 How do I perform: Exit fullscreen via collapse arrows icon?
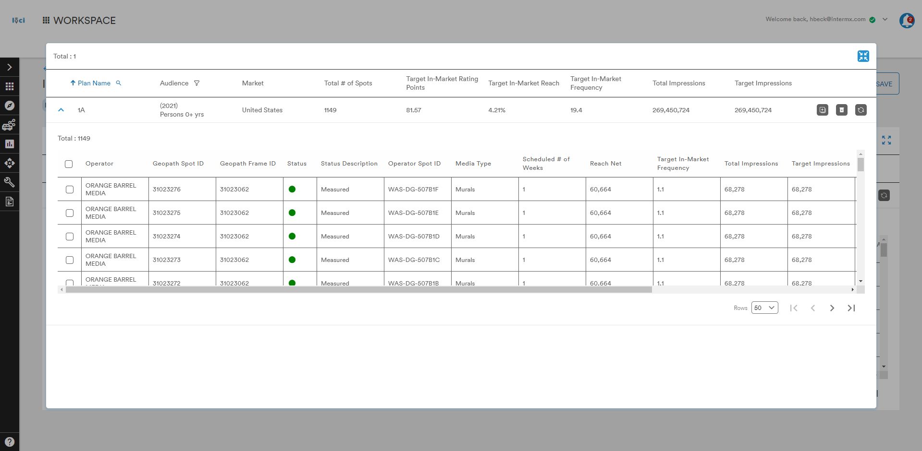coord(863,56)
